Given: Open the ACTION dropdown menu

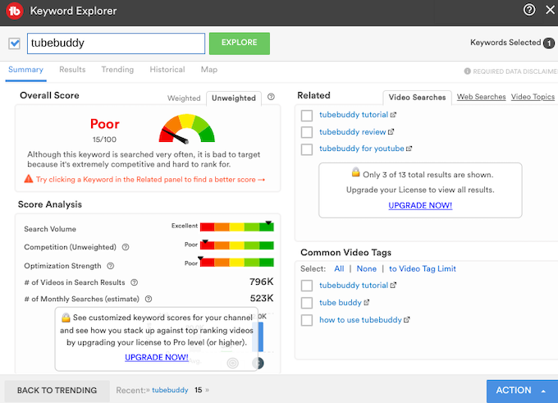Looking at the screenshot, I should [x=521, y=391].
